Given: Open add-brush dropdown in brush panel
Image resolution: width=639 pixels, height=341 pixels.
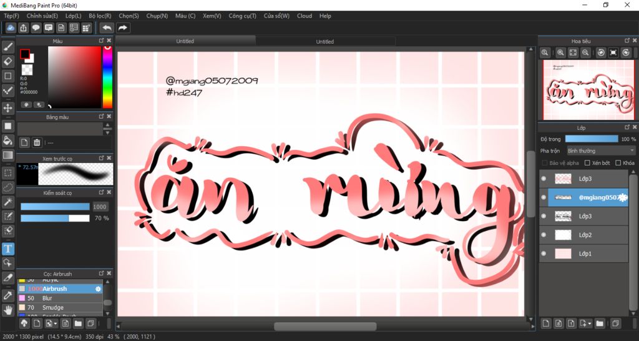Looking at the screenshot, I should click(52, 324).
